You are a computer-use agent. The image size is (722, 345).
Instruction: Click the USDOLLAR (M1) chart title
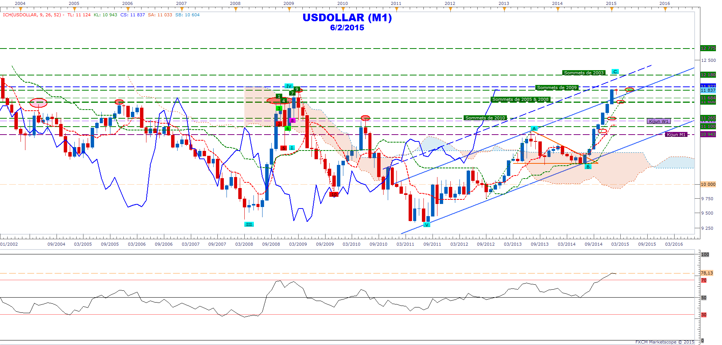click(x=347, y=17)
